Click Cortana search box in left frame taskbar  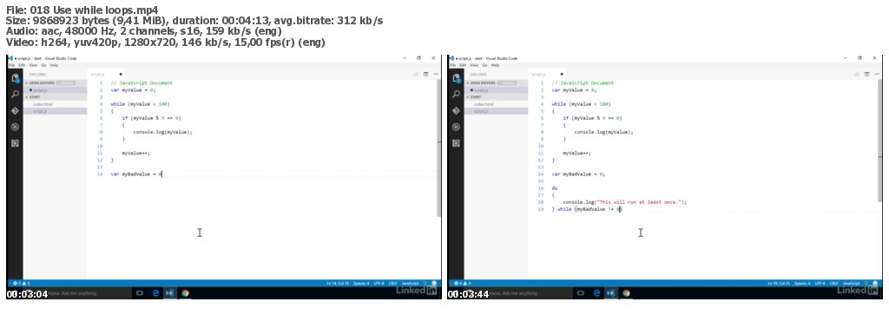[x=77, y=293]
